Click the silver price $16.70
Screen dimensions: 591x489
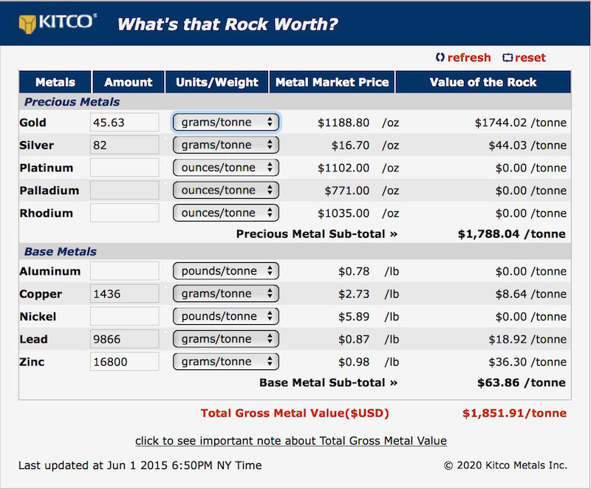[350, 146]
